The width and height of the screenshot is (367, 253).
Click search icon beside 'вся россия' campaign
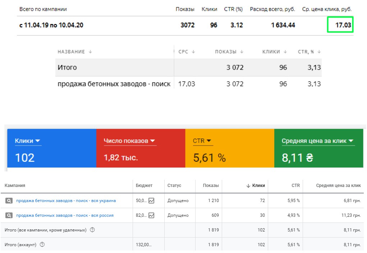pyautogui.click(x=9, y=215)
